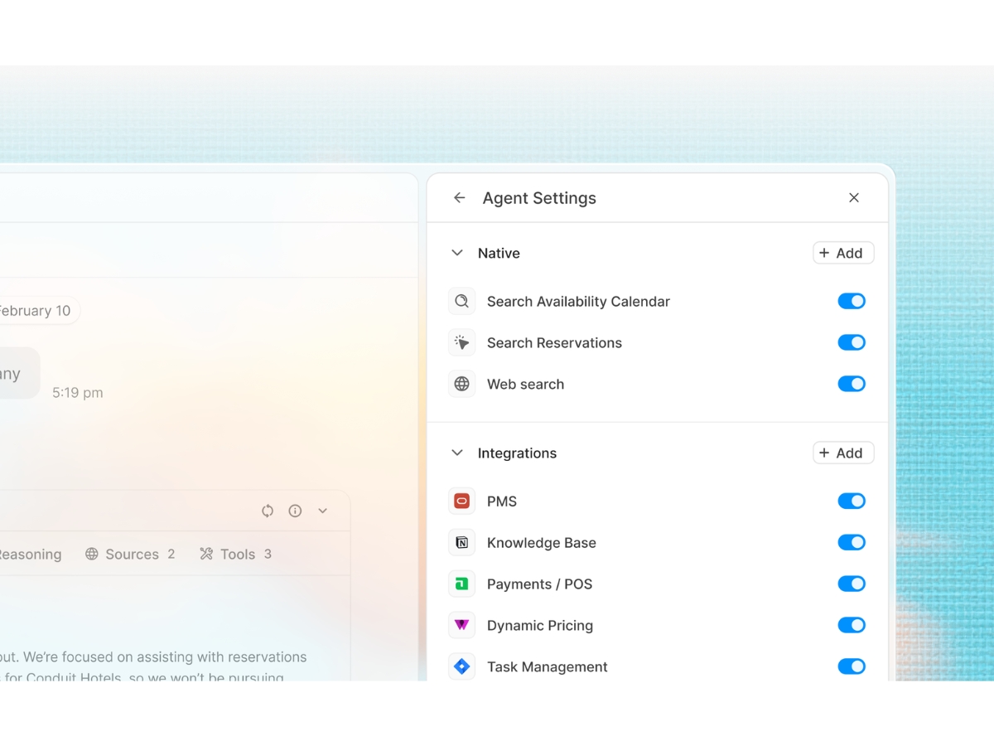Open the Tools tab
Viewport: 994px width, 746px height.
[x=236, y=554]
